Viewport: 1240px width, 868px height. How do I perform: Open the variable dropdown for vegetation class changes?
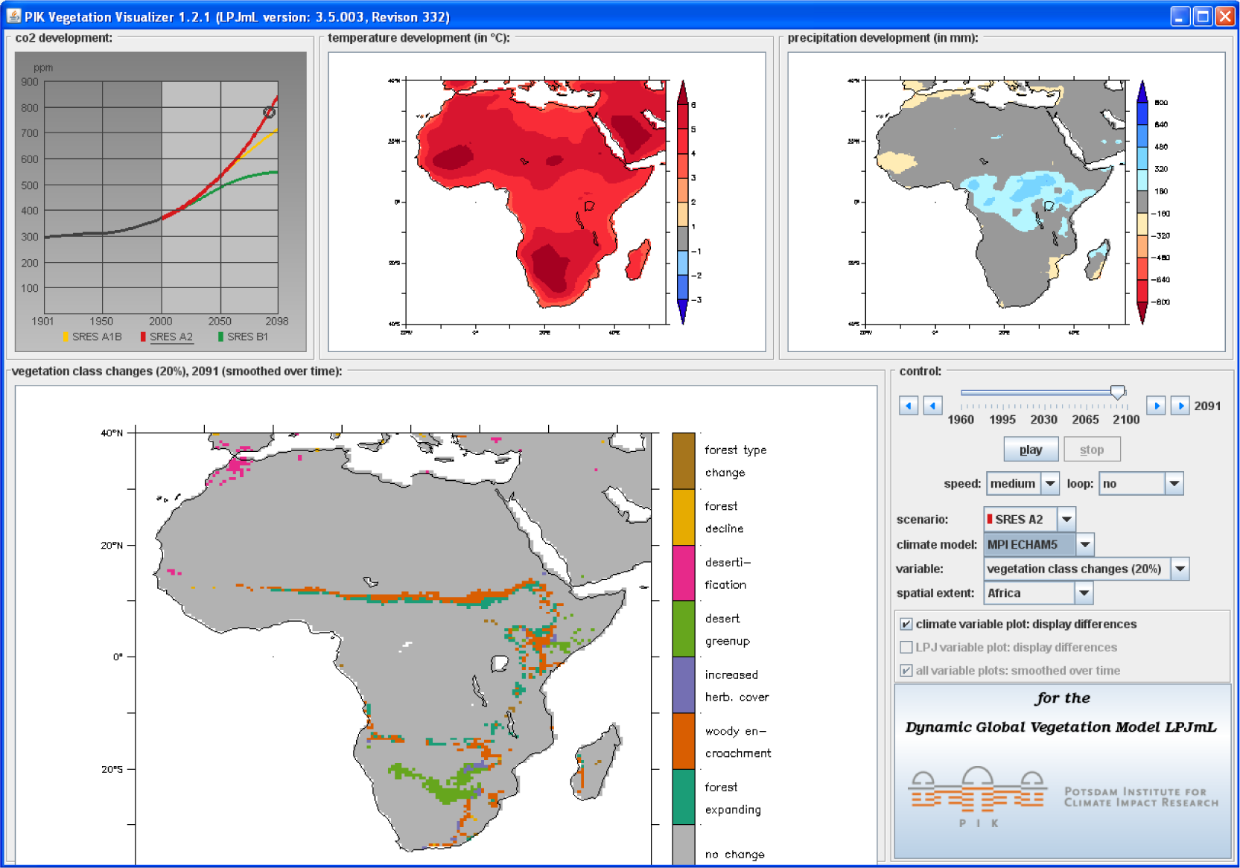tap(1180, 569)
